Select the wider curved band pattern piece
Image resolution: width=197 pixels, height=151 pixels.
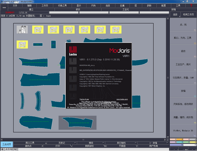(38, 101)
